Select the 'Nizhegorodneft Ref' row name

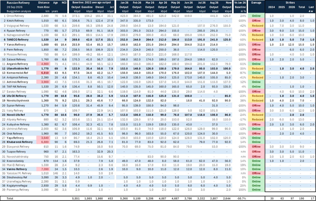18,35
